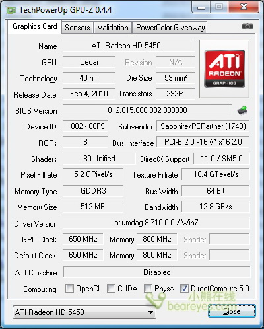Close the window with the X button

click(244, 7)
